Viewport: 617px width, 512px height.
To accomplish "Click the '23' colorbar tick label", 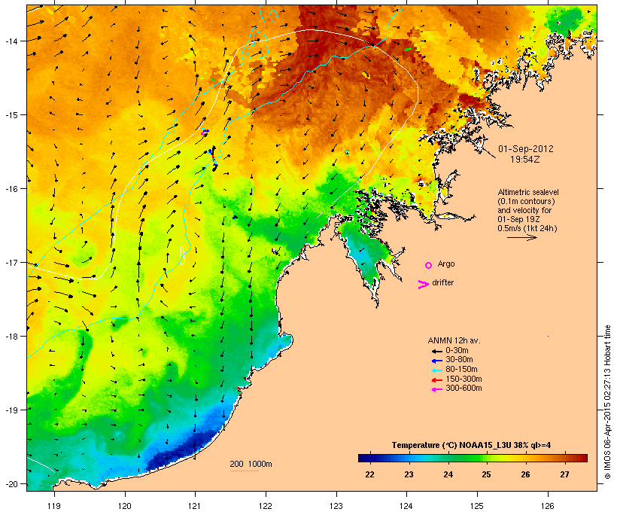I will [409, 474].
